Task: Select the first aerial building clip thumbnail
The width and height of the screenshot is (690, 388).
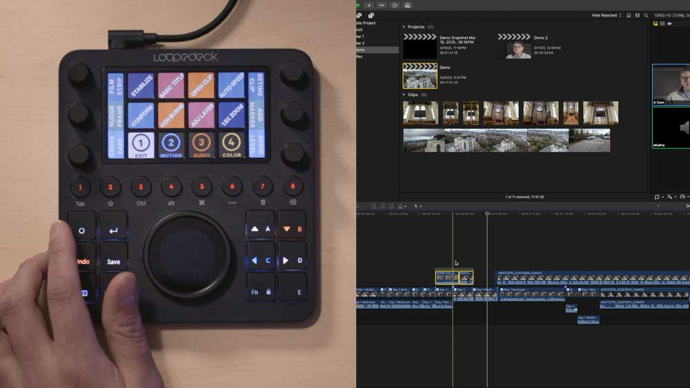Action: point(424,140)
